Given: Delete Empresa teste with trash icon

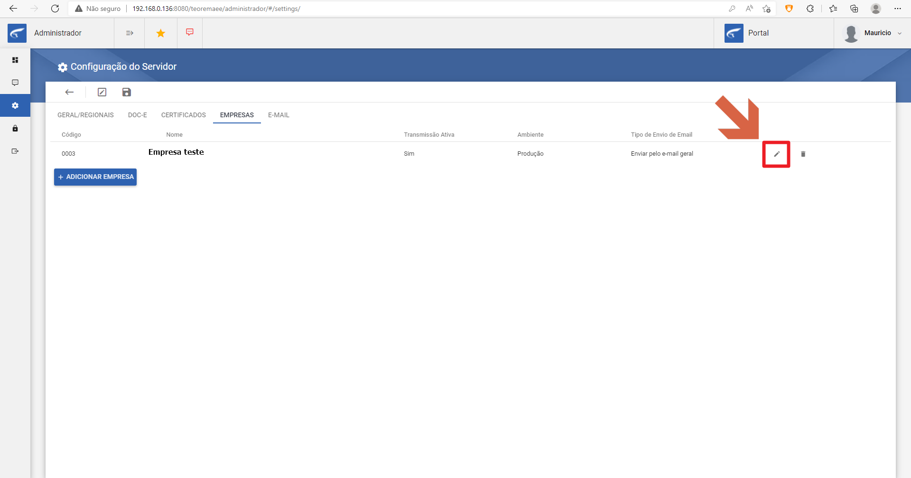Looking at the screenshot, I should tap(803, 154).
